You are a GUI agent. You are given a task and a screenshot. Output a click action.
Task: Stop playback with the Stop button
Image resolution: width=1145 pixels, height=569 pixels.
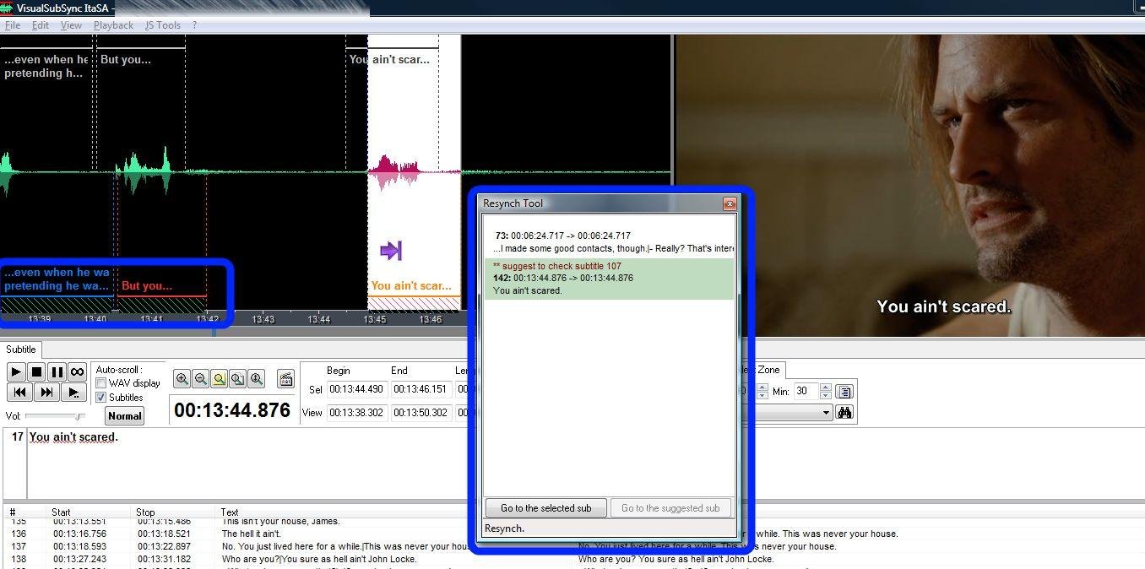tap(36, 372)
